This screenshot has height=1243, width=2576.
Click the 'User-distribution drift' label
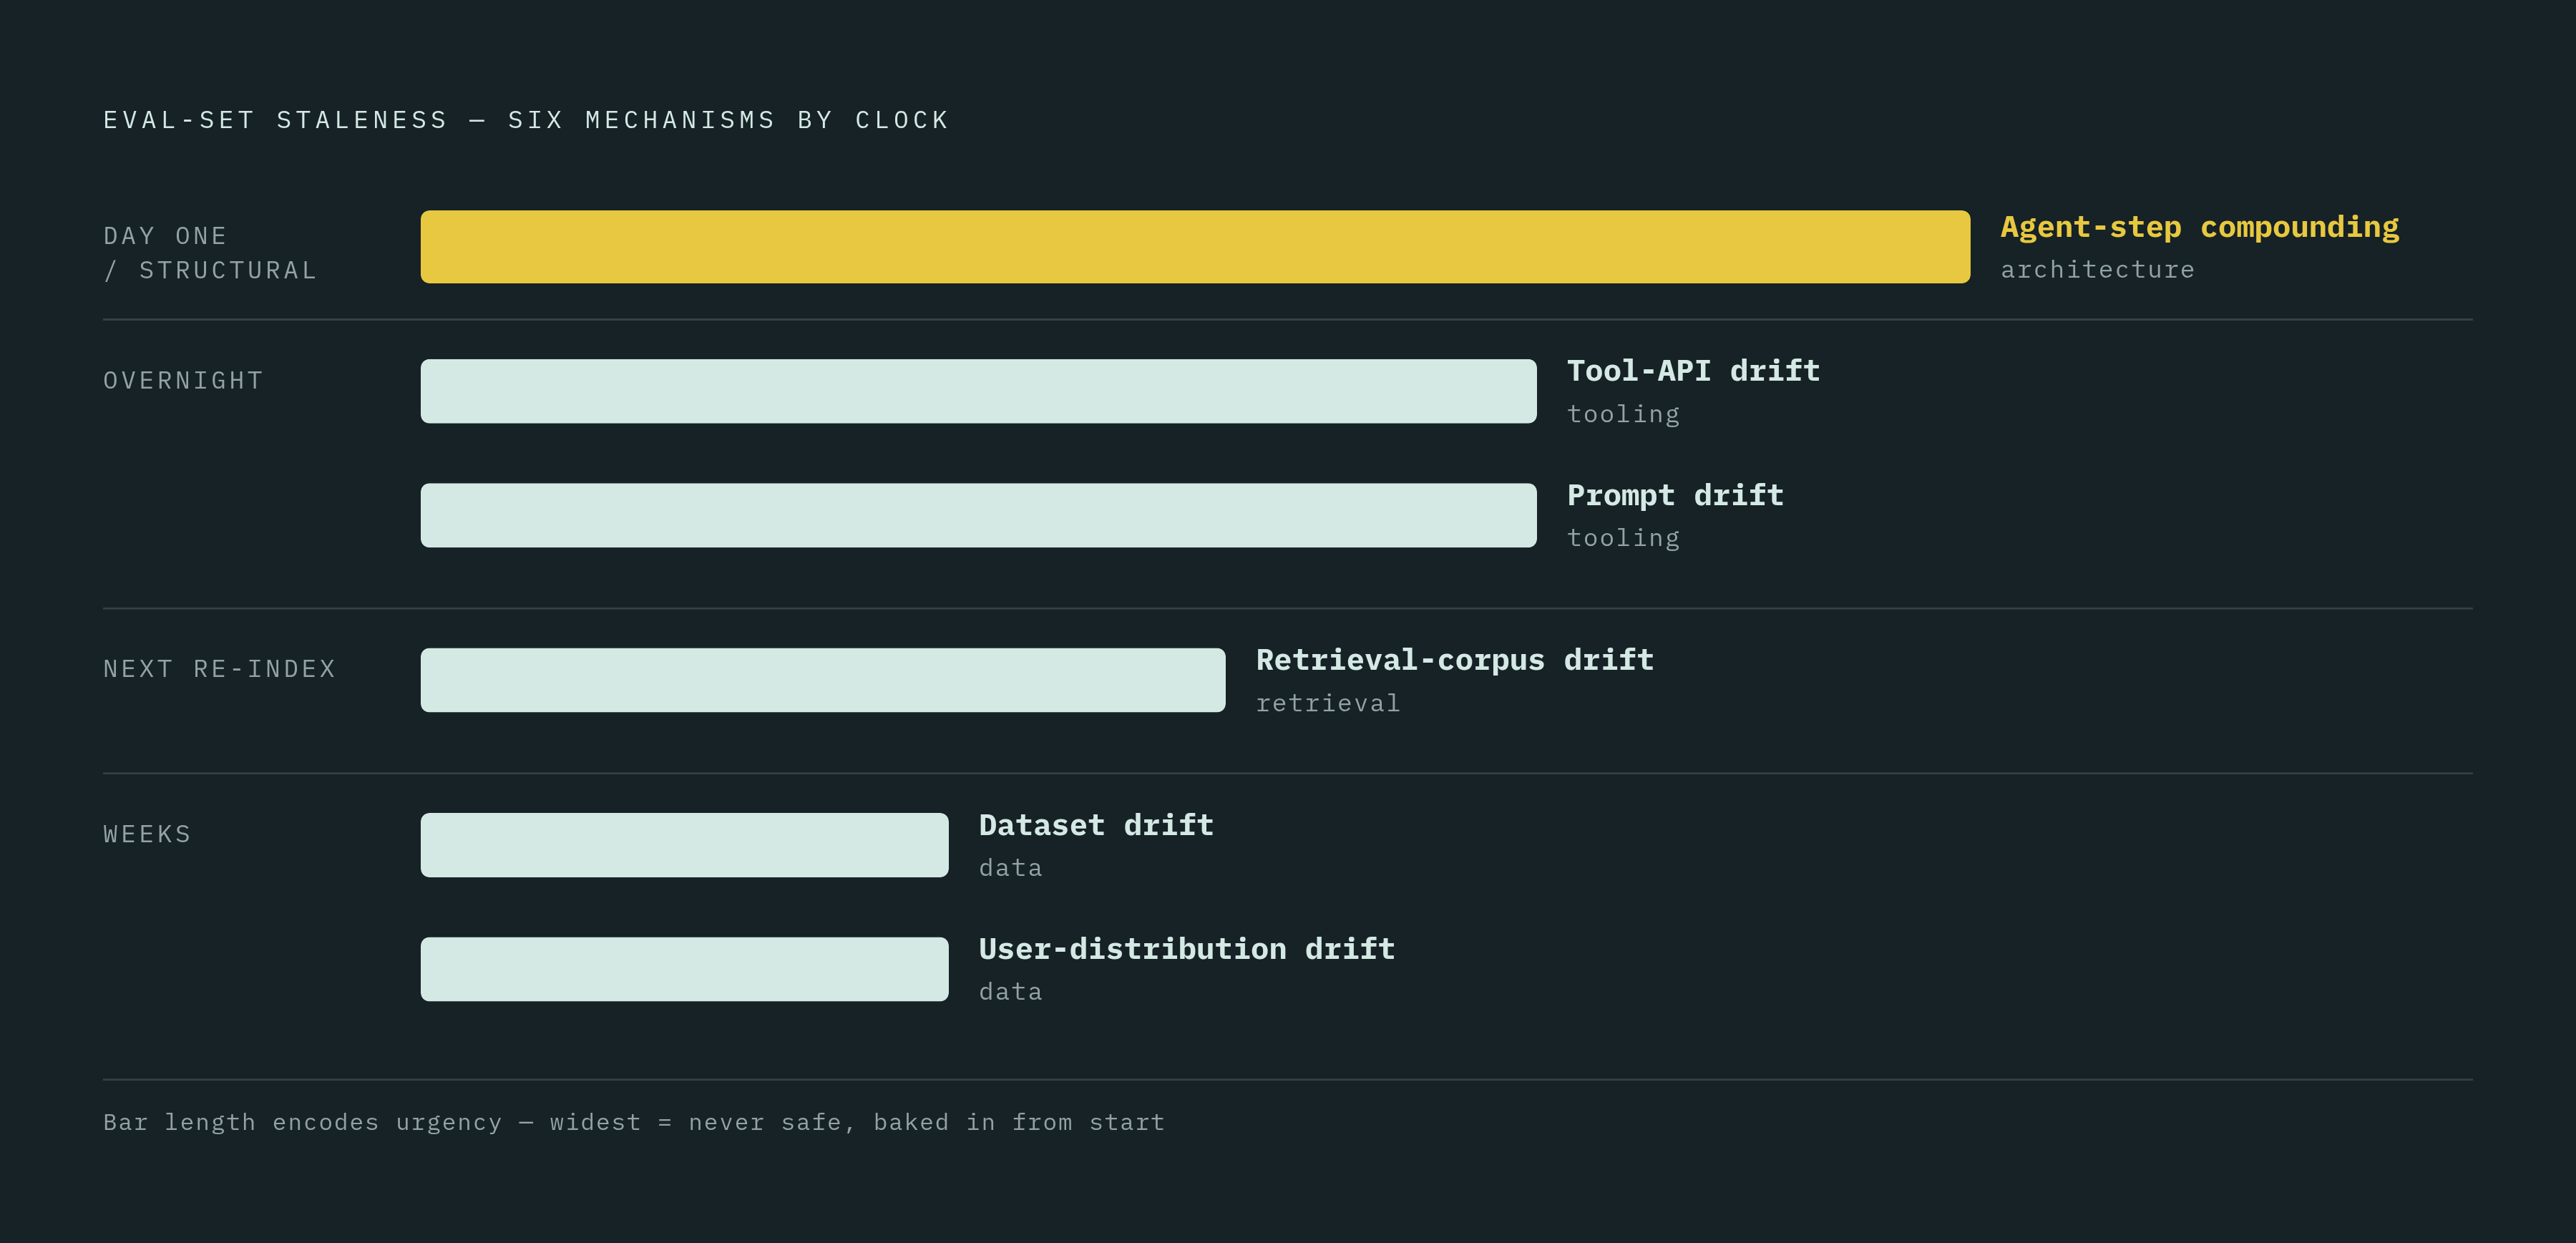point(1186,949)
